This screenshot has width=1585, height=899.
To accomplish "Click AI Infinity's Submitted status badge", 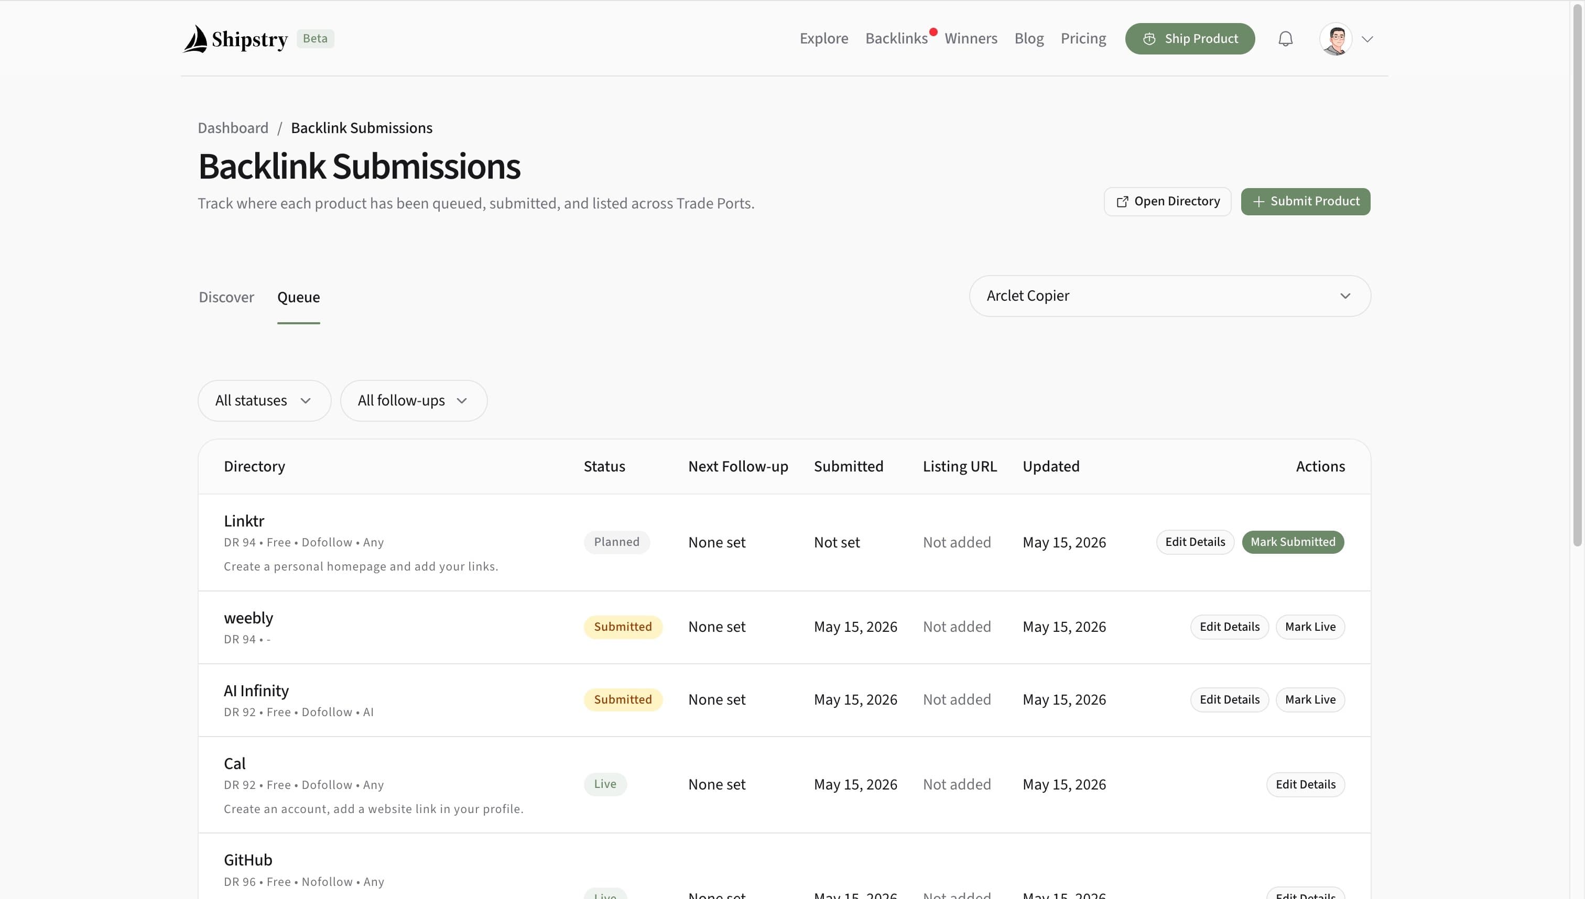I will tap(623, 699).
